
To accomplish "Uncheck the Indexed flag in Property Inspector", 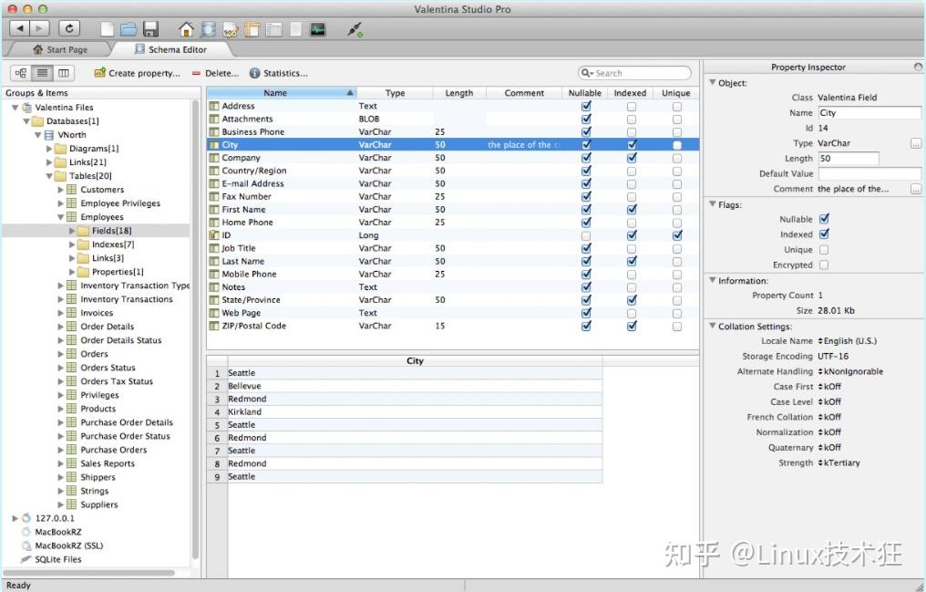I will tap(824, 234).
